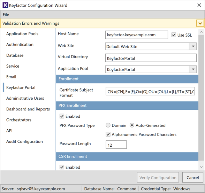Viewport: 205px width, 193px height.
Task: Open Dashboard and Reports section
Action: pos(28,109)
